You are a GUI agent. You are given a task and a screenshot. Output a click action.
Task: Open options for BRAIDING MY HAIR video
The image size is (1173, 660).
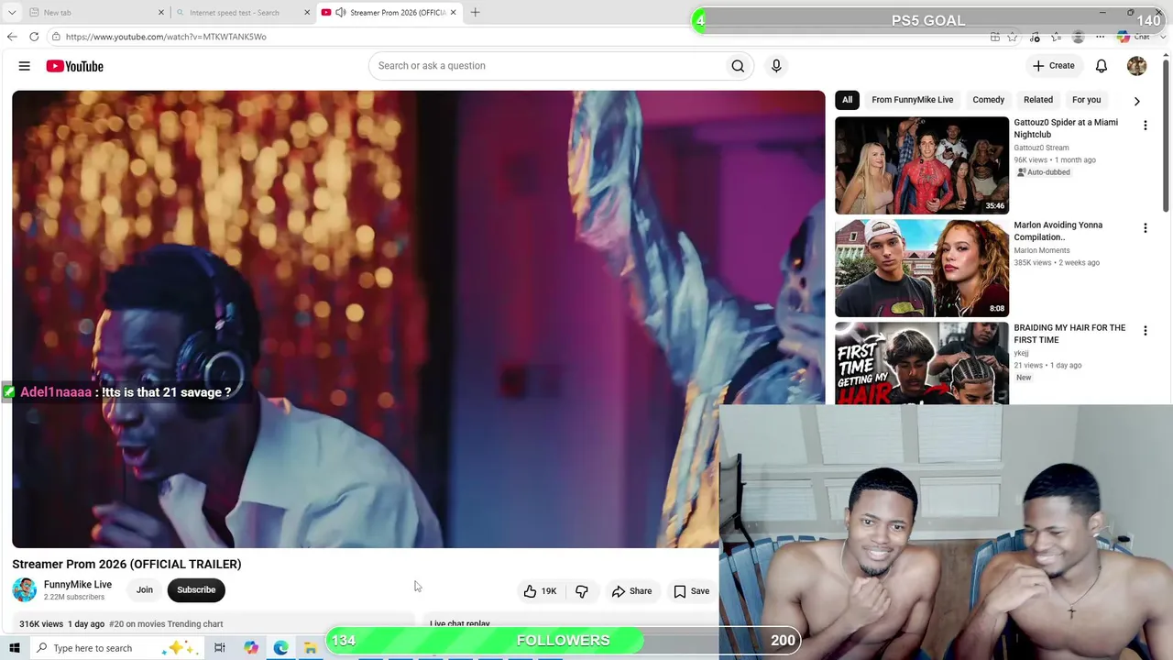click(1145, 331)
